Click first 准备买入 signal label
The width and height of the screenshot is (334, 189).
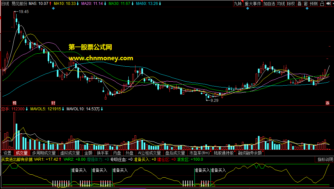[x=79, y=170]
